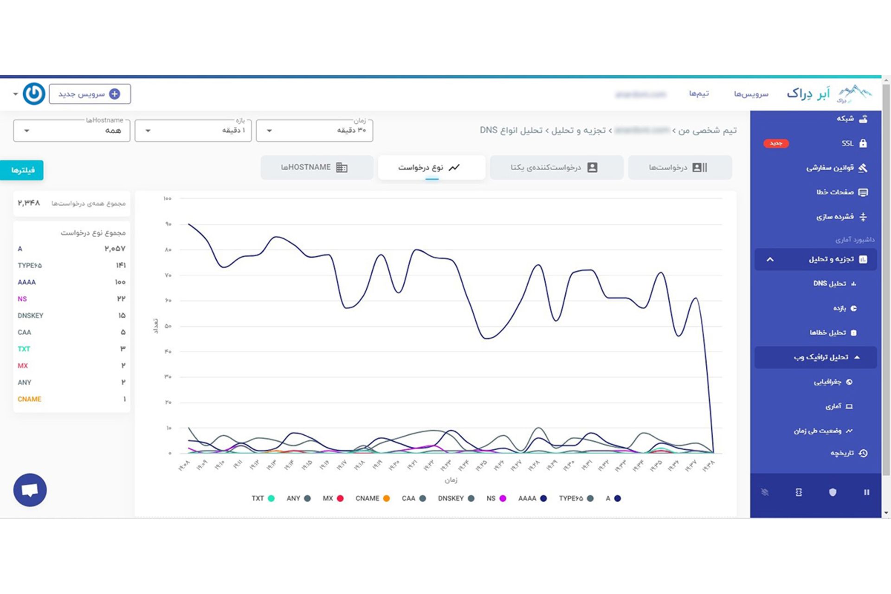Open the SSL menu item with the lock icon
The image size is (891, 594).
(x=853, y=143)
